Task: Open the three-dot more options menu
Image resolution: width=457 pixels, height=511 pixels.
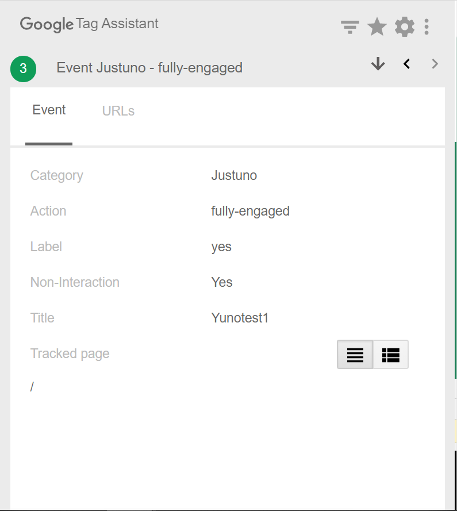Action: pyautogui.click(x=427, y=26)
